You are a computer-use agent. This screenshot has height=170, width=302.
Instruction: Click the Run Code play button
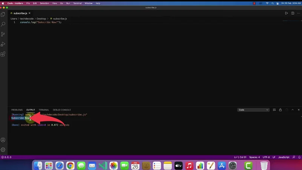pos(286,13)
